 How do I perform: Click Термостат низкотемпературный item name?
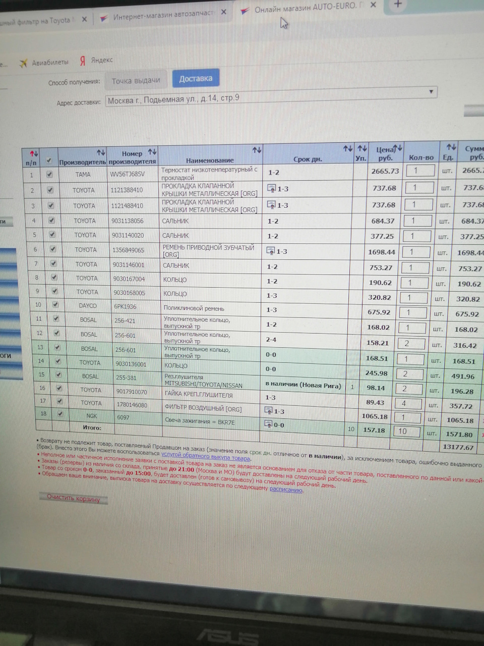(x=210, y=173)
